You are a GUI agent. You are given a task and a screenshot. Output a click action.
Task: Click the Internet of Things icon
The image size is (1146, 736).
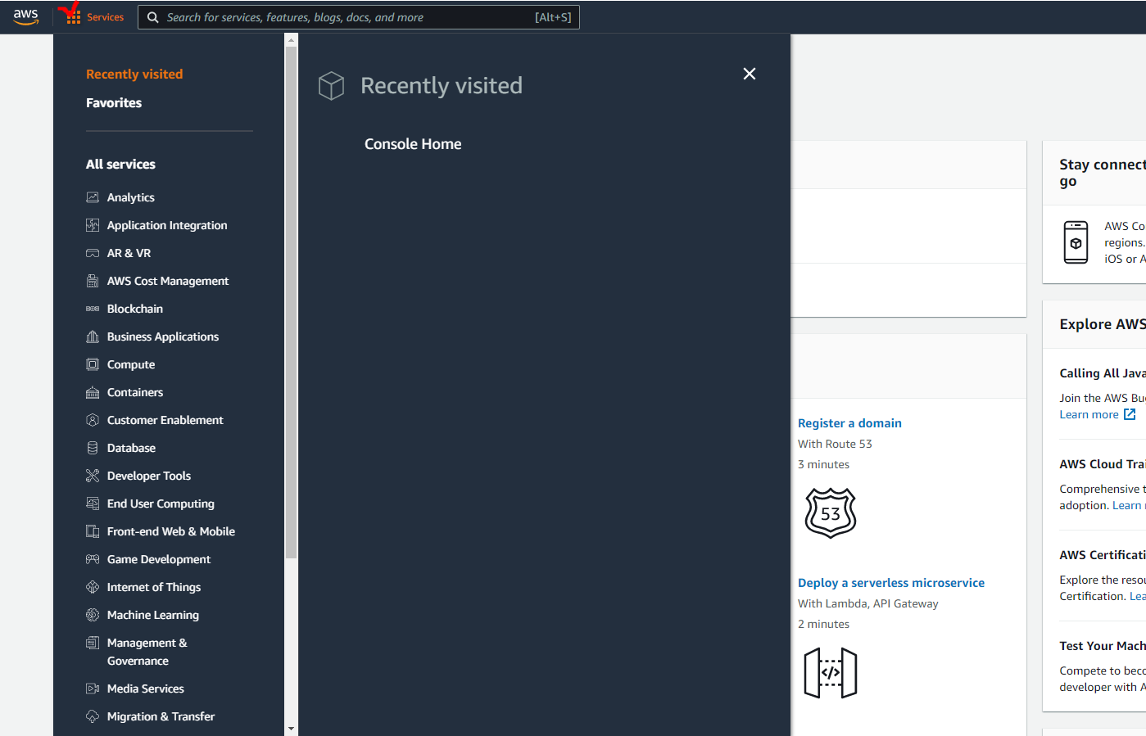pos(93,587)
